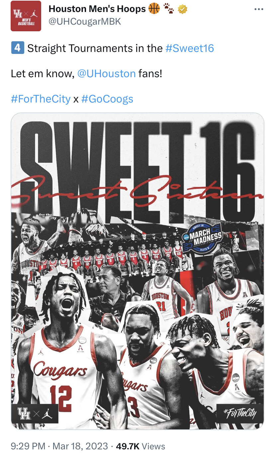
Task: Click the gold verified badge
Action: pyautogui.click(x=182, y=9)
